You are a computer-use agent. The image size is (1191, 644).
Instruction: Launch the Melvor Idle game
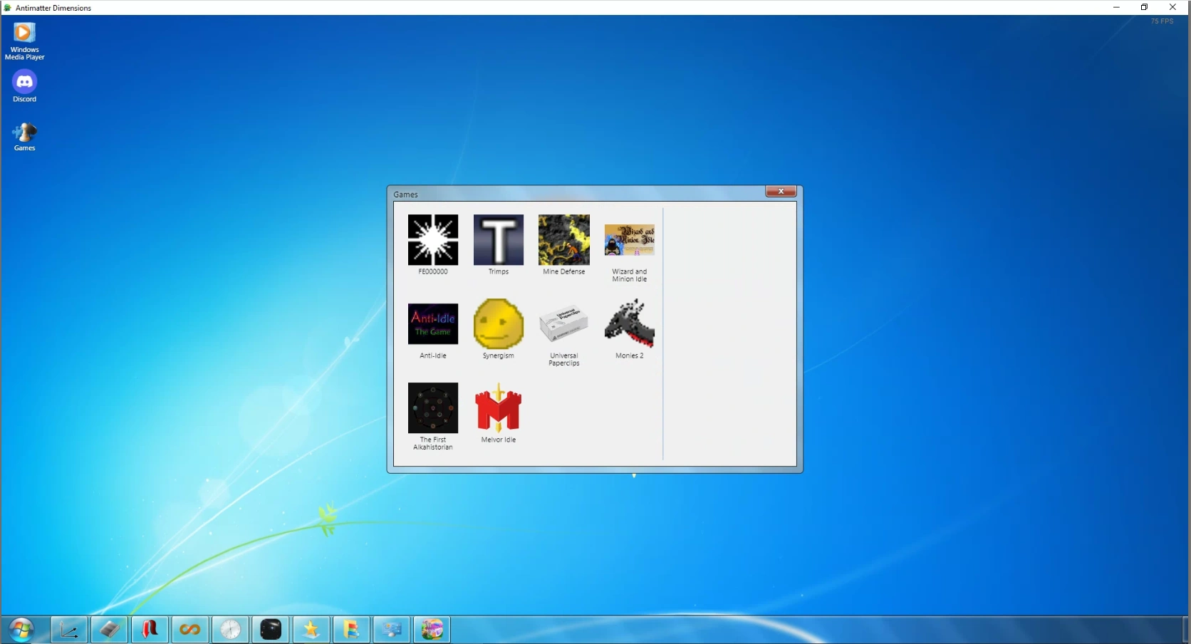[499, 408]
